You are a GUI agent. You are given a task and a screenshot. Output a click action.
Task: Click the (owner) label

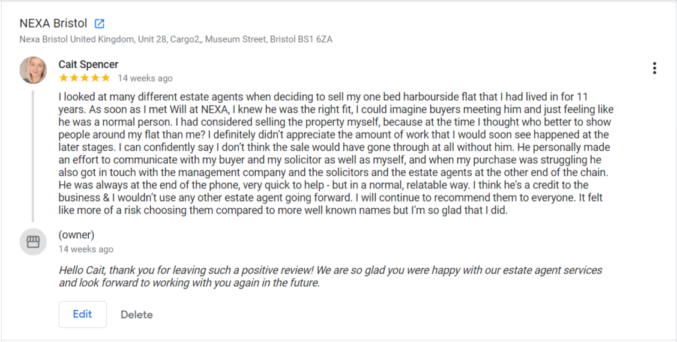tap(76, 235)
